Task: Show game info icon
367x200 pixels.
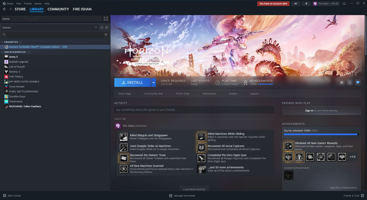Action: [x=350, y=82]
